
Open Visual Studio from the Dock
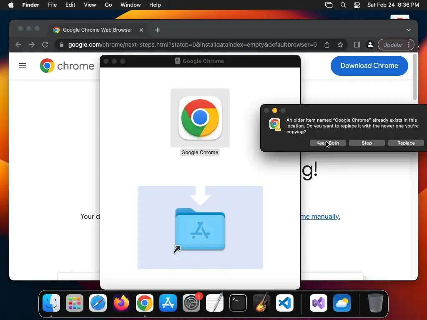[319, 303]
